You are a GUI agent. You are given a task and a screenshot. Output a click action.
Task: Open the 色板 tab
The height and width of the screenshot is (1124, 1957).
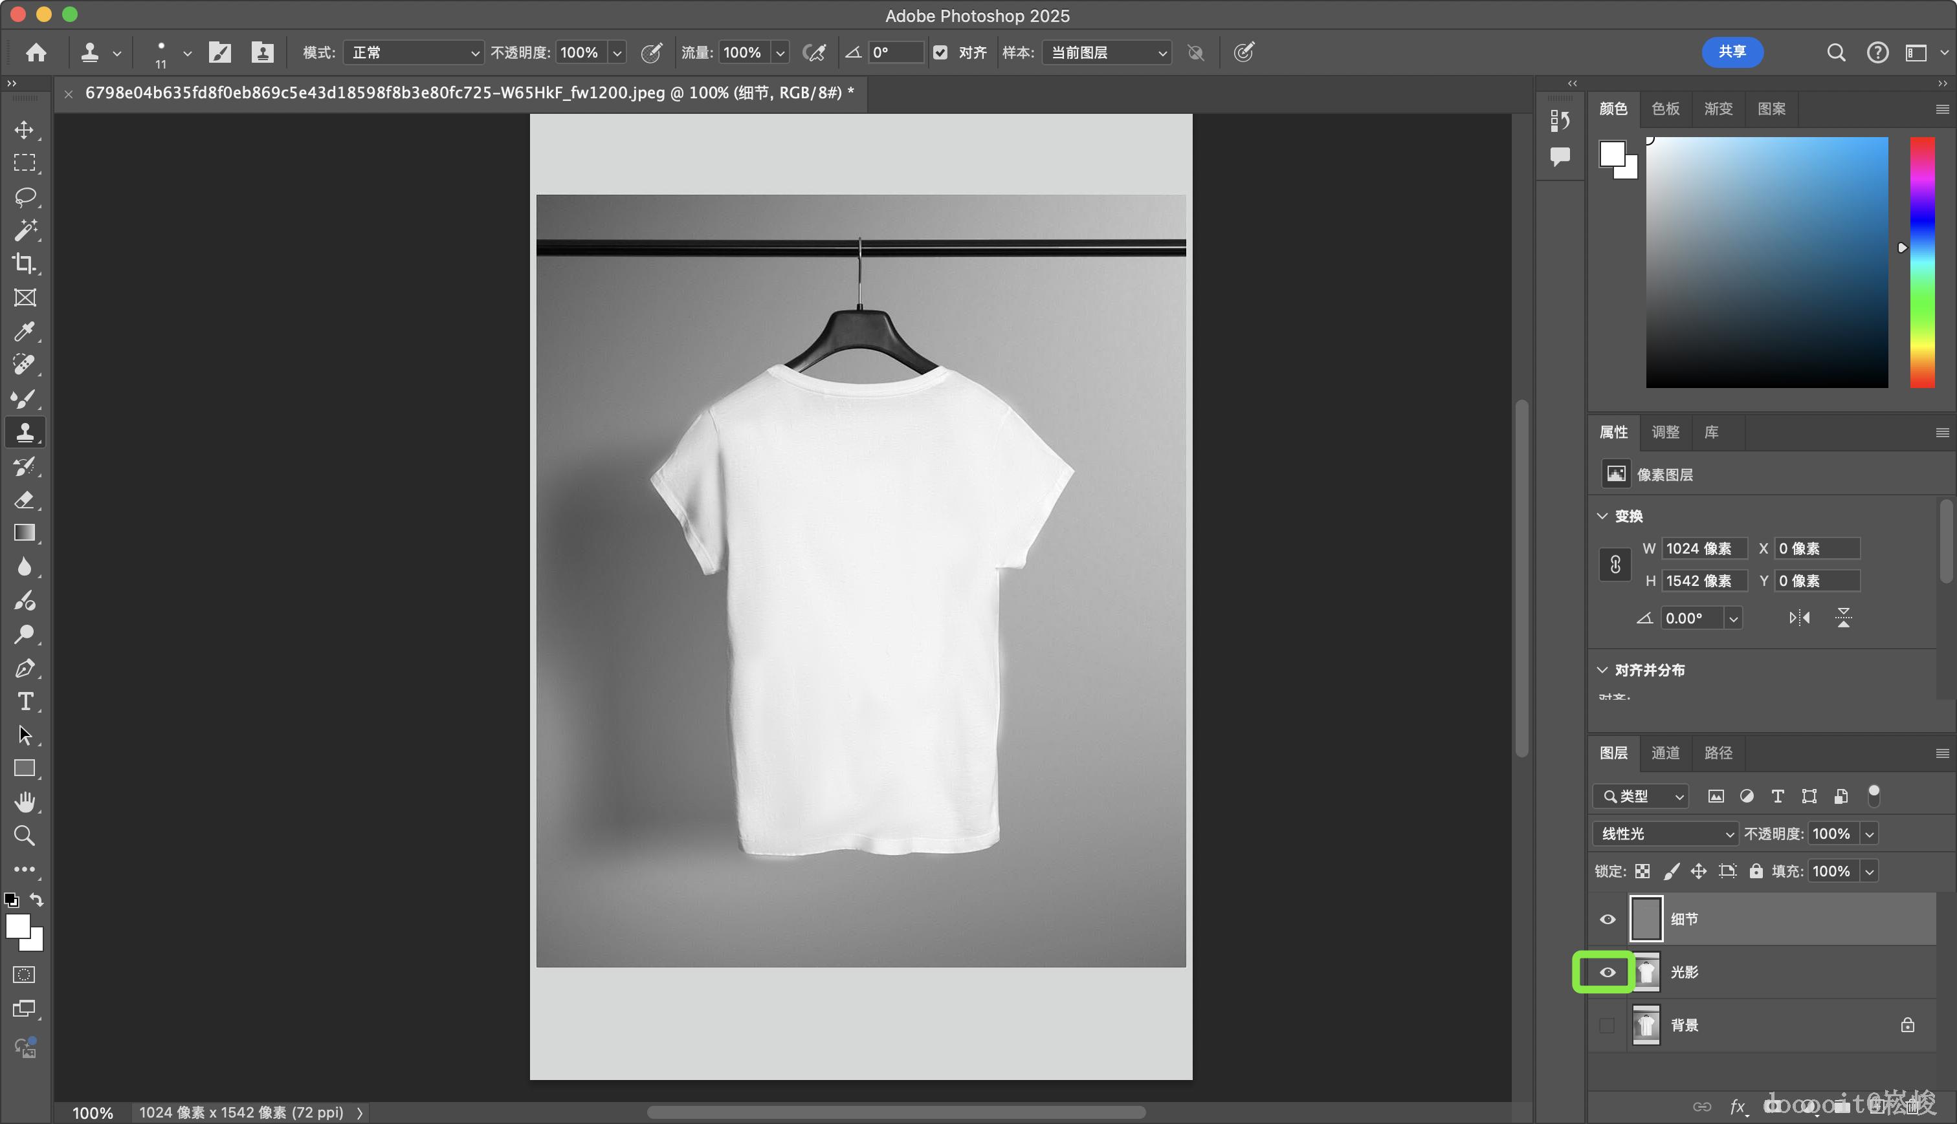tap(1665, 109)
